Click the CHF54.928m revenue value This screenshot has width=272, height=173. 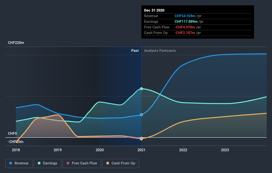coord(185,16)
